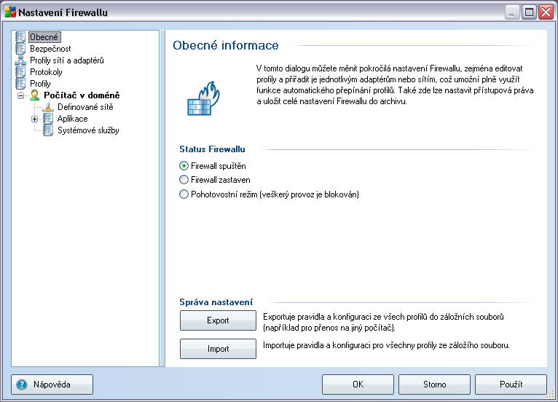Click the Status Firewallu heading
Viewport: 558px width, 402px height.
[212, 149]
